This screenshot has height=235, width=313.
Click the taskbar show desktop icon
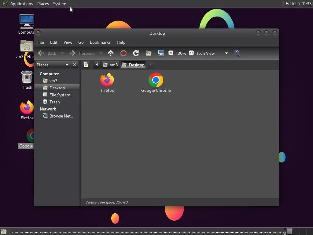pyautogui.click(x=4, y=231)
